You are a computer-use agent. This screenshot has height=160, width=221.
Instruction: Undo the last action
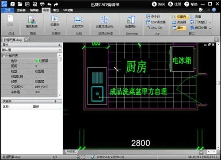click(50, 4)
